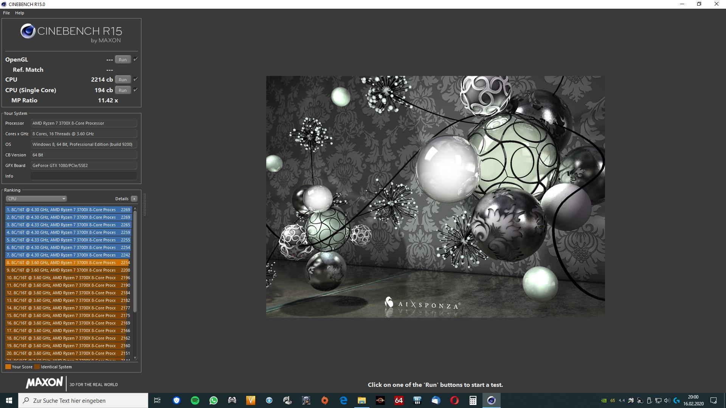Image resolution: width=726 pixels, height=408 pixels.
Task: Click the ranking scrollbar up arrow
Action: point(135,209)
